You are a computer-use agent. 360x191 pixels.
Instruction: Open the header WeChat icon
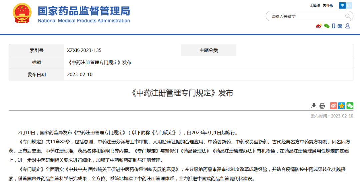326,26
